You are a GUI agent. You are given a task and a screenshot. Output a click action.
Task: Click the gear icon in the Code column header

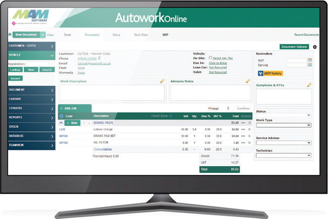[61, 116]
